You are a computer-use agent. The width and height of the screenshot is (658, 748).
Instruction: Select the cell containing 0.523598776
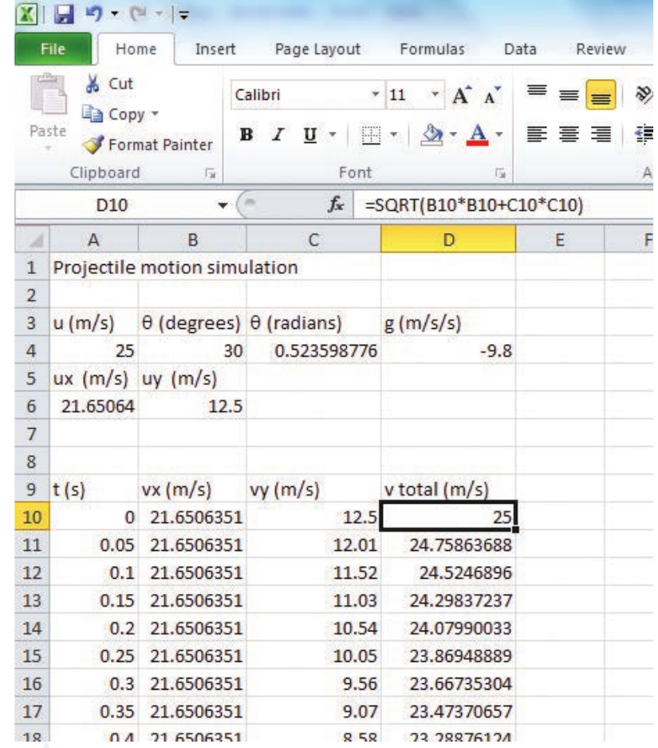[x=313, y=350]
